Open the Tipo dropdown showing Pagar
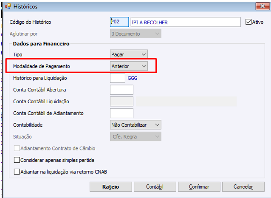This screenshot has width=271, height=198. [x=129, y=54]
